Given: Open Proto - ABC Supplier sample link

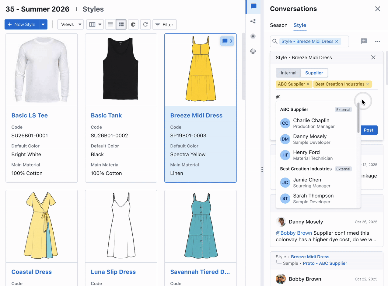Looking at the screenshot, I should (x=325, y=263).
